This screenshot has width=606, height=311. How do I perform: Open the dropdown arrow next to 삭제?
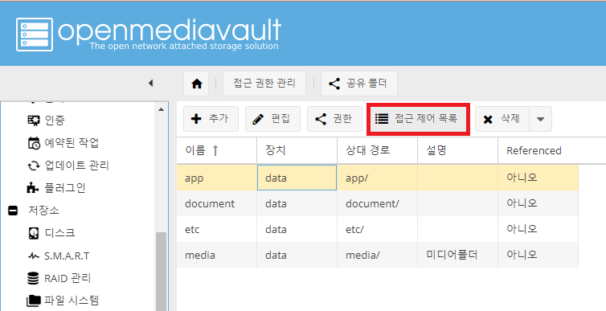(x=541, y=119)
